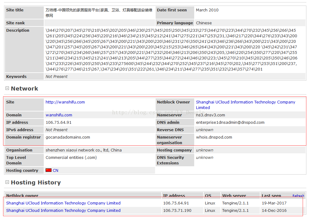Click the Keywords Not Present value
The image size is (311, 218).
56,76
